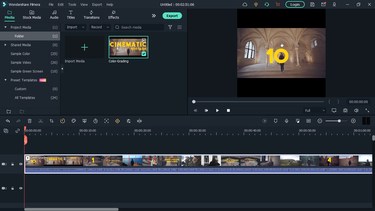The width and height of the screenshot is (375, 211).
Task: Click the Crop tool in timeline toolbar
Action: coord(52,121)
